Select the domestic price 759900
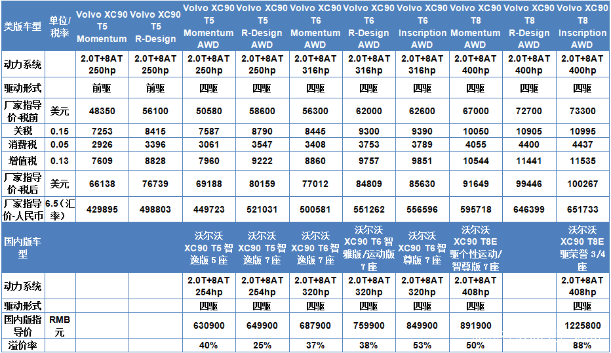The height and width of the screenshot is (353, 611). click(x=368, y=325)
